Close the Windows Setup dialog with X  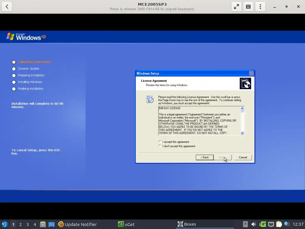(251, 73)
